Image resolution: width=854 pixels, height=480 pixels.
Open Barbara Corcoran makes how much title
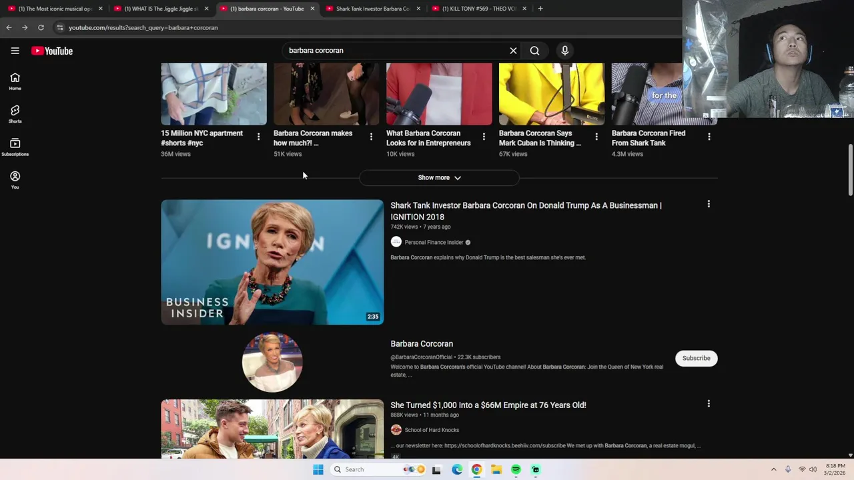(x=313, y=138)
